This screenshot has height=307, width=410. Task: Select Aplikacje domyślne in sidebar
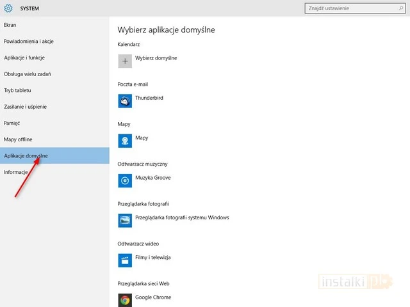(26, 156)
